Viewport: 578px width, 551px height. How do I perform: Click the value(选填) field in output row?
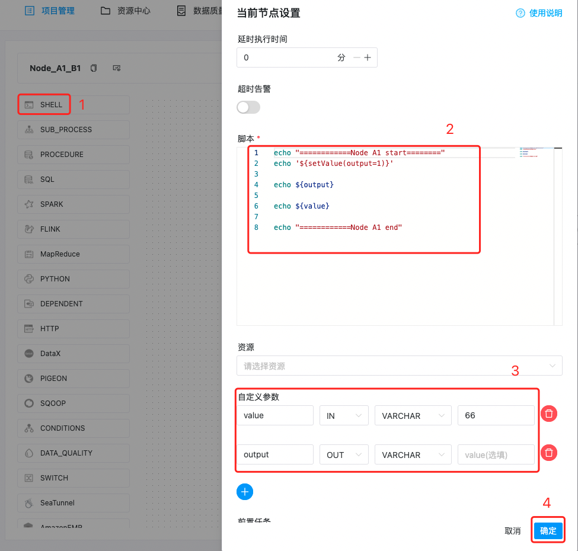coord(496,454)
